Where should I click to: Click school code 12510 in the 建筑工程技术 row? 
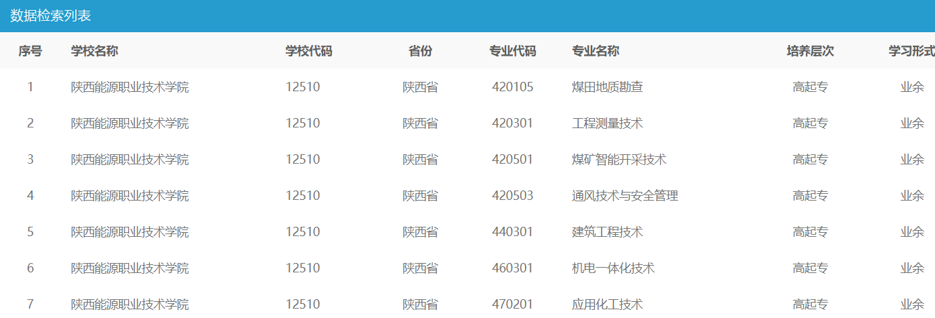point(303,232)
